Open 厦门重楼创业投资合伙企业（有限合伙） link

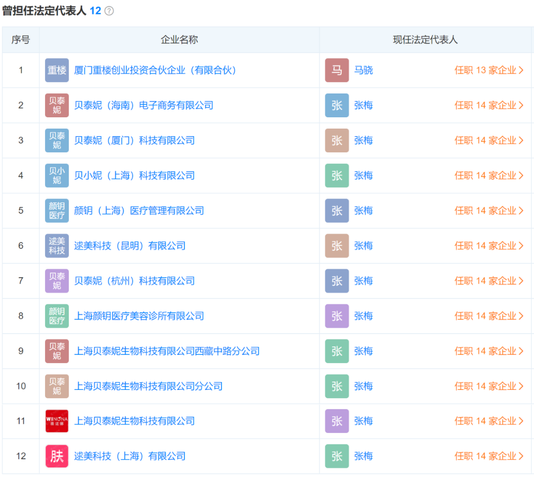pyautogui.click(x=156, y=70)
